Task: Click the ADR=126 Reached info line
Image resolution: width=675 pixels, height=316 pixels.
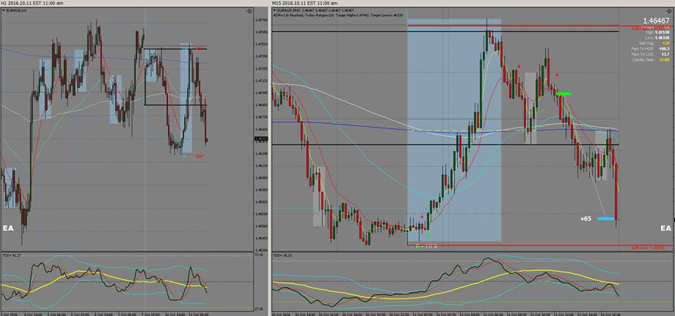Action: pyautogui.click(x=338, y=15)
